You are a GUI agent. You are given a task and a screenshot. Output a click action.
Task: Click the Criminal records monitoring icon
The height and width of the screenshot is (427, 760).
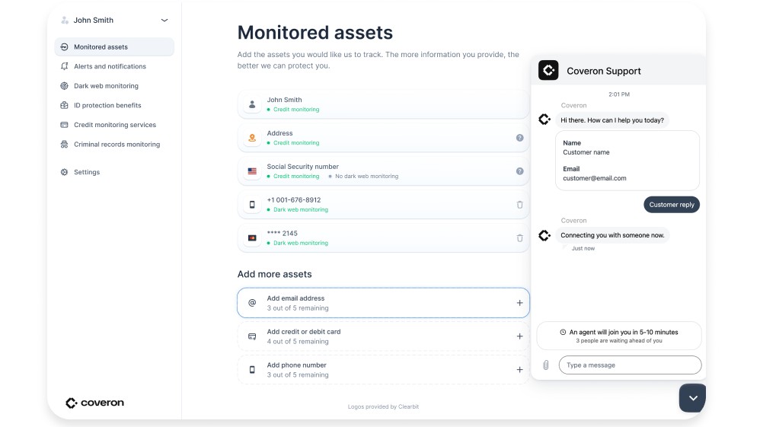pos(64,145)
